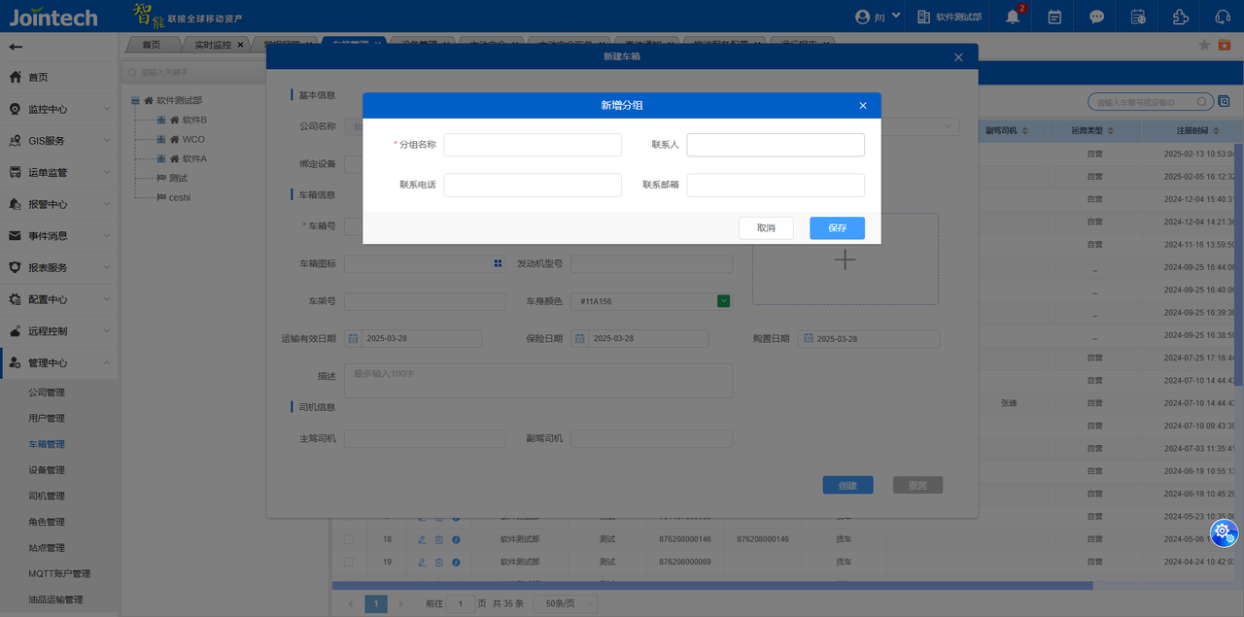1244x617 pixels.
Task: Open the 50条/页 page size dropdown
Action: [x=566, y=603]
